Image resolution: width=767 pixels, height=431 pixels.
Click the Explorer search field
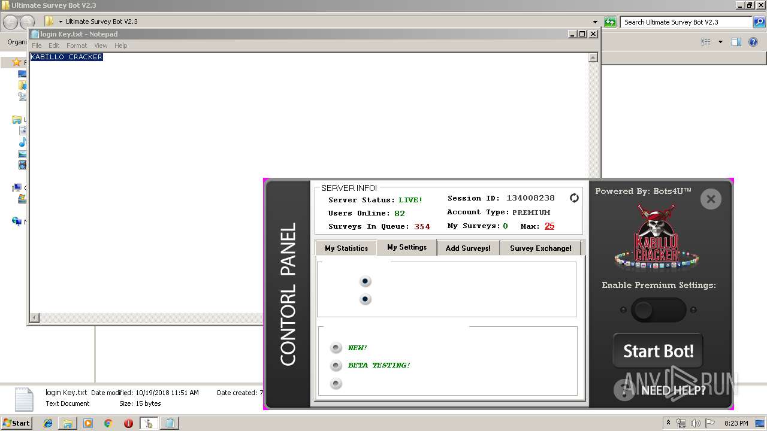click(x=687, y=22)
